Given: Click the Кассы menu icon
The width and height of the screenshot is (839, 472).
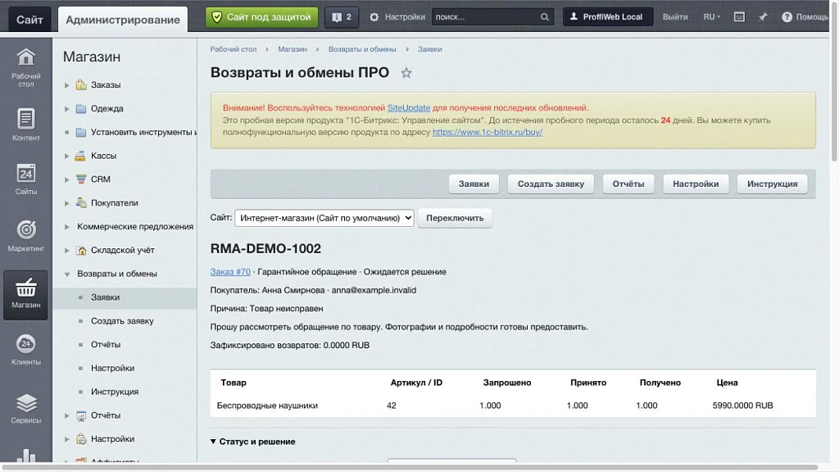Looking at the screenshot, I should [80, 156].
